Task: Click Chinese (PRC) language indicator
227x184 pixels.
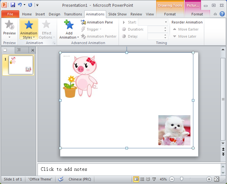Action: 80,179
